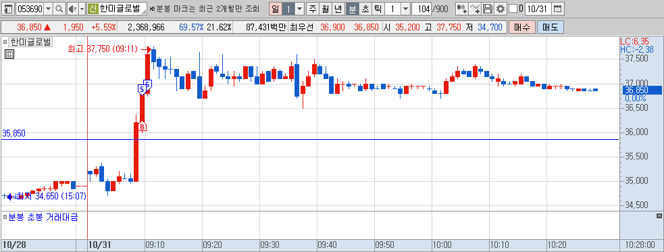
Task: Click the add indicator line icon
Action: [x=475, y=9]
